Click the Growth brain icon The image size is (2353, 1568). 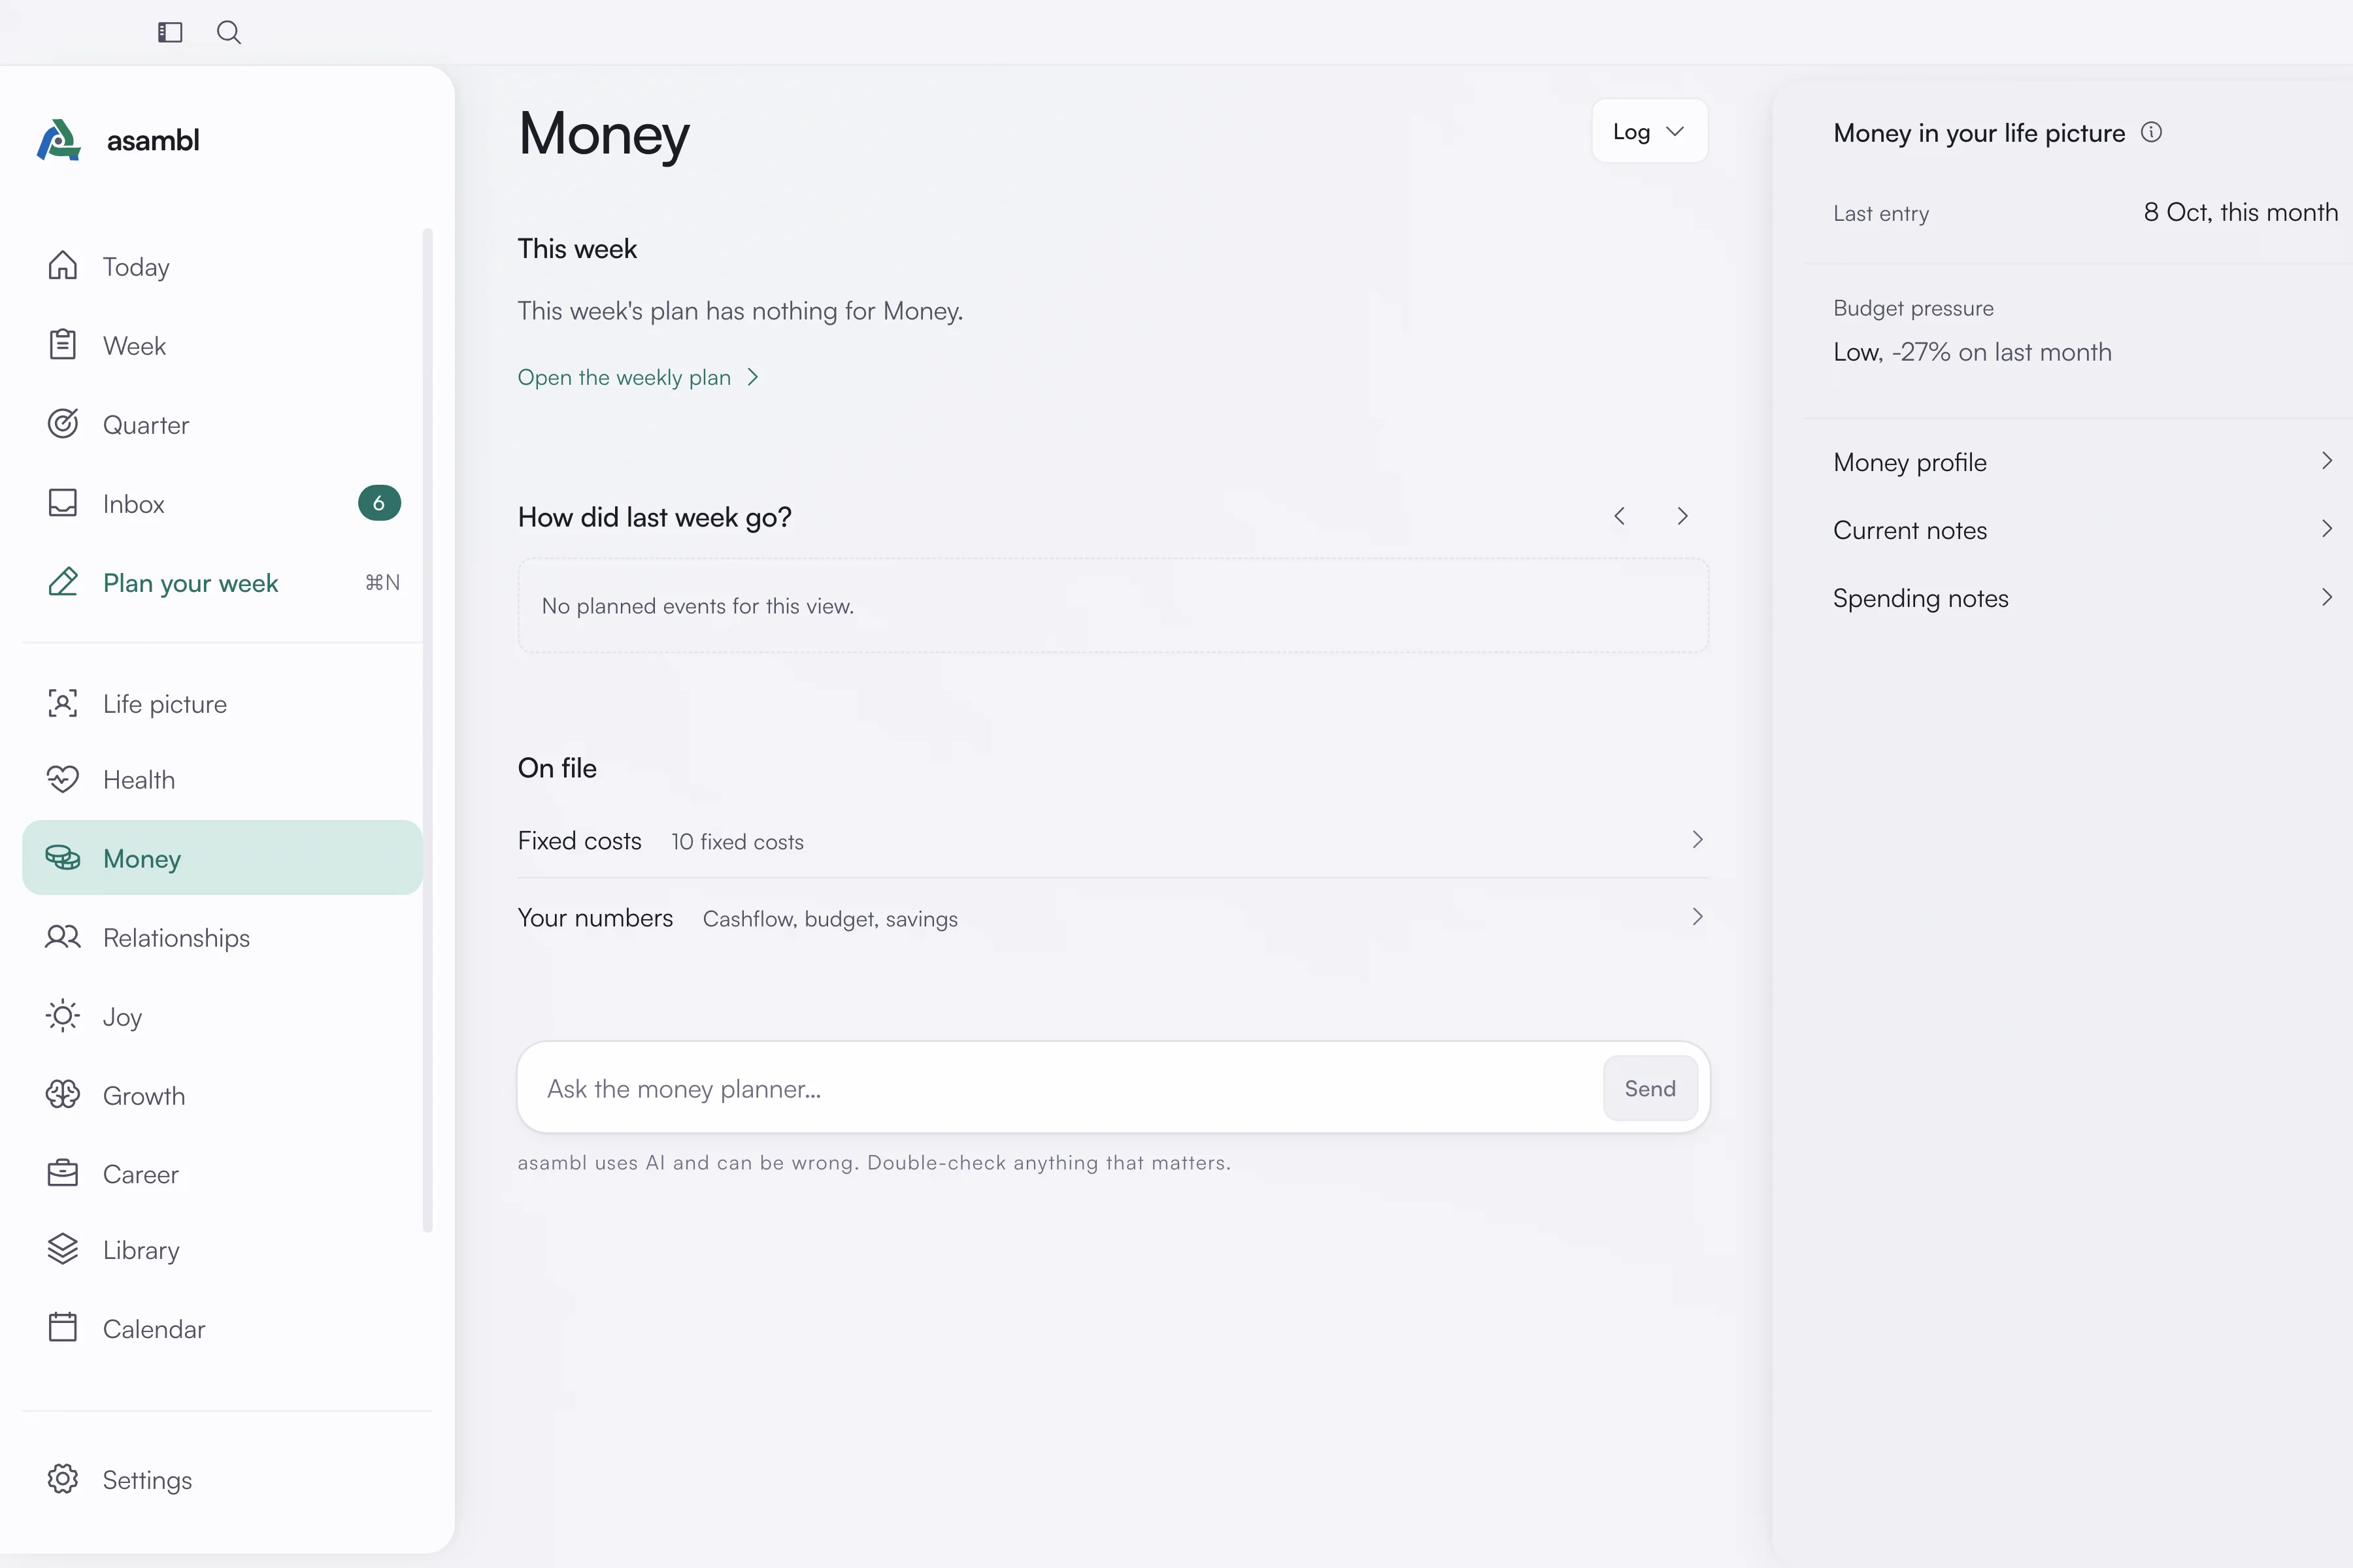click(63, 1094)
